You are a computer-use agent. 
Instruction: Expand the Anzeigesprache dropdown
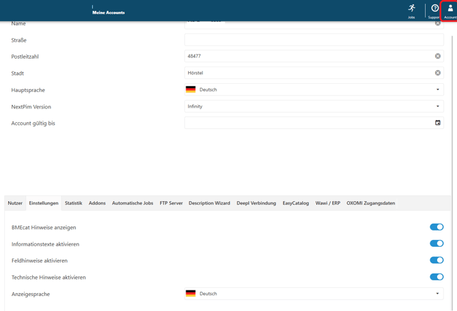(438, 294)
